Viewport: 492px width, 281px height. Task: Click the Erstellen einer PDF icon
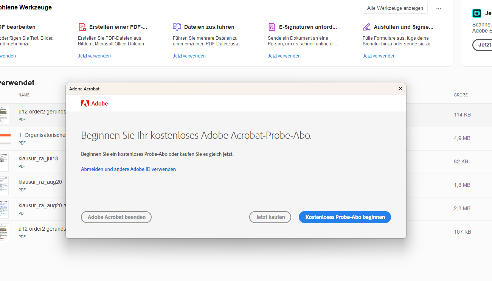82,27
